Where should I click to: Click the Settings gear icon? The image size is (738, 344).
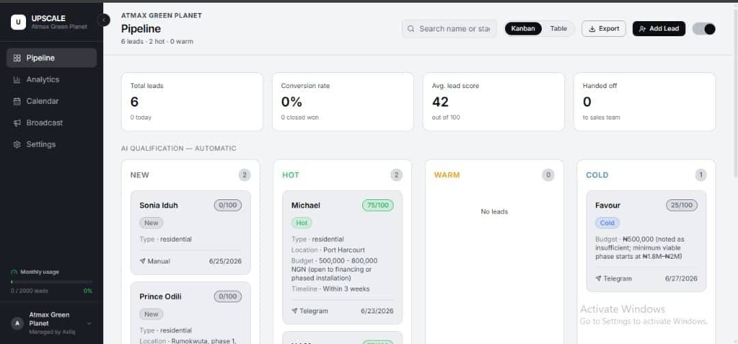pyautogui.click(x=17, y=145)
